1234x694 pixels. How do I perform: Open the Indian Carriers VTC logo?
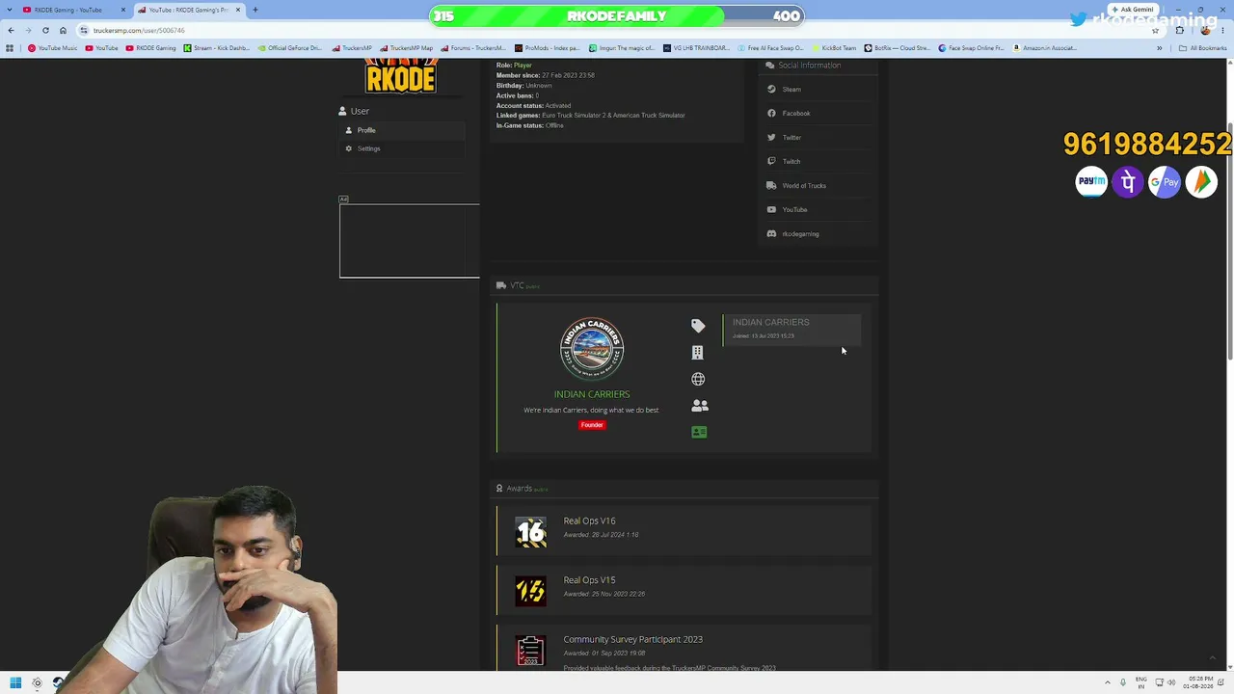[x=592, y=349]
